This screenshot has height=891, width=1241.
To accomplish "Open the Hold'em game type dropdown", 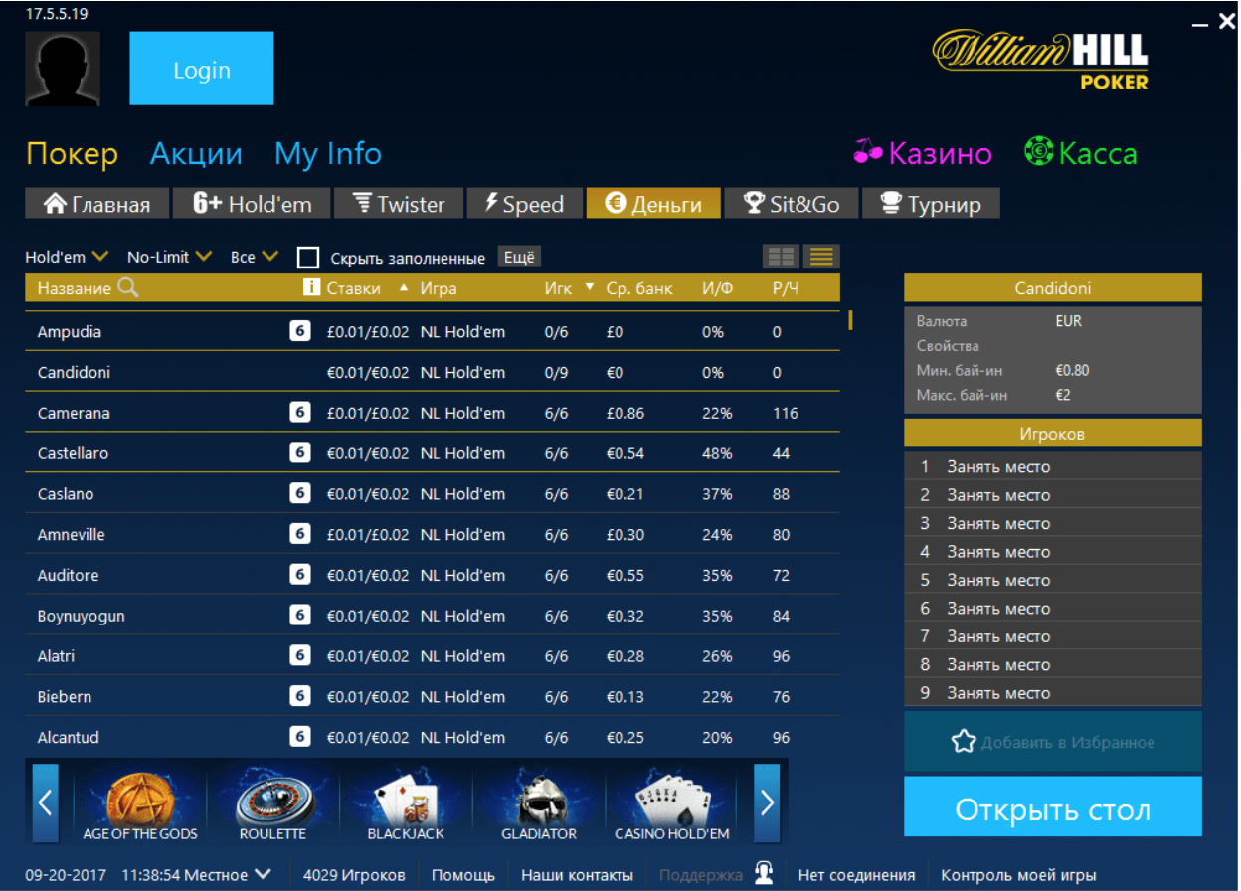I will pos(63,257).
